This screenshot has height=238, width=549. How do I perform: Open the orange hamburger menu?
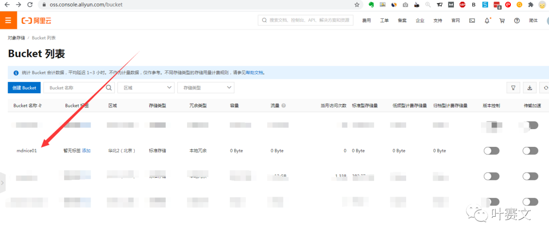click(x=9, y=20)
